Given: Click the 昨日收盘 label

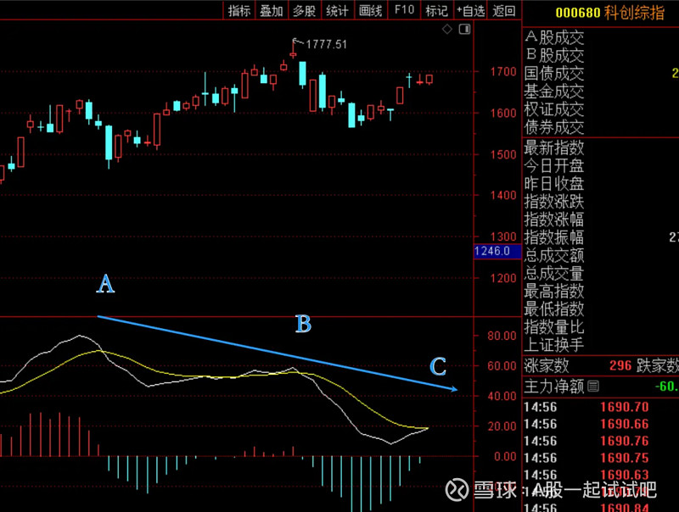Looking at the screenshot, I should pos(554,184).
